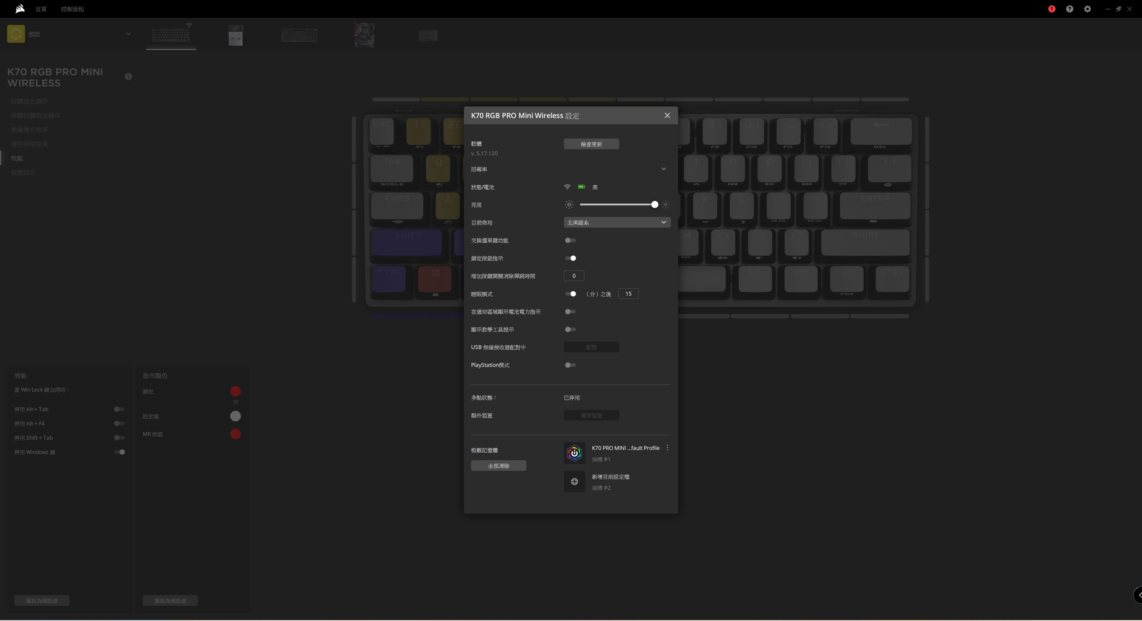Click 重設為預設值 in the 指示顏色 panel
This screenshot has height=621, width=1142.
[170, 601]
